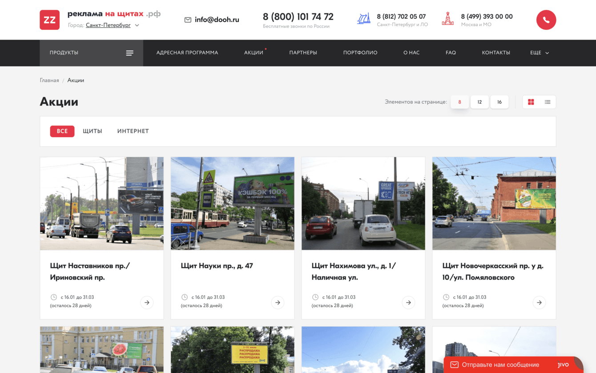The image size is (596, 373).
Task: Click the red phone callback button
Action: click(546, 20)
